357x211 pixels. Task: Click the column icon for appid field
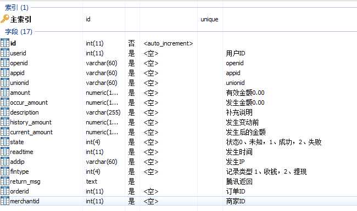[x=5, y=73]
